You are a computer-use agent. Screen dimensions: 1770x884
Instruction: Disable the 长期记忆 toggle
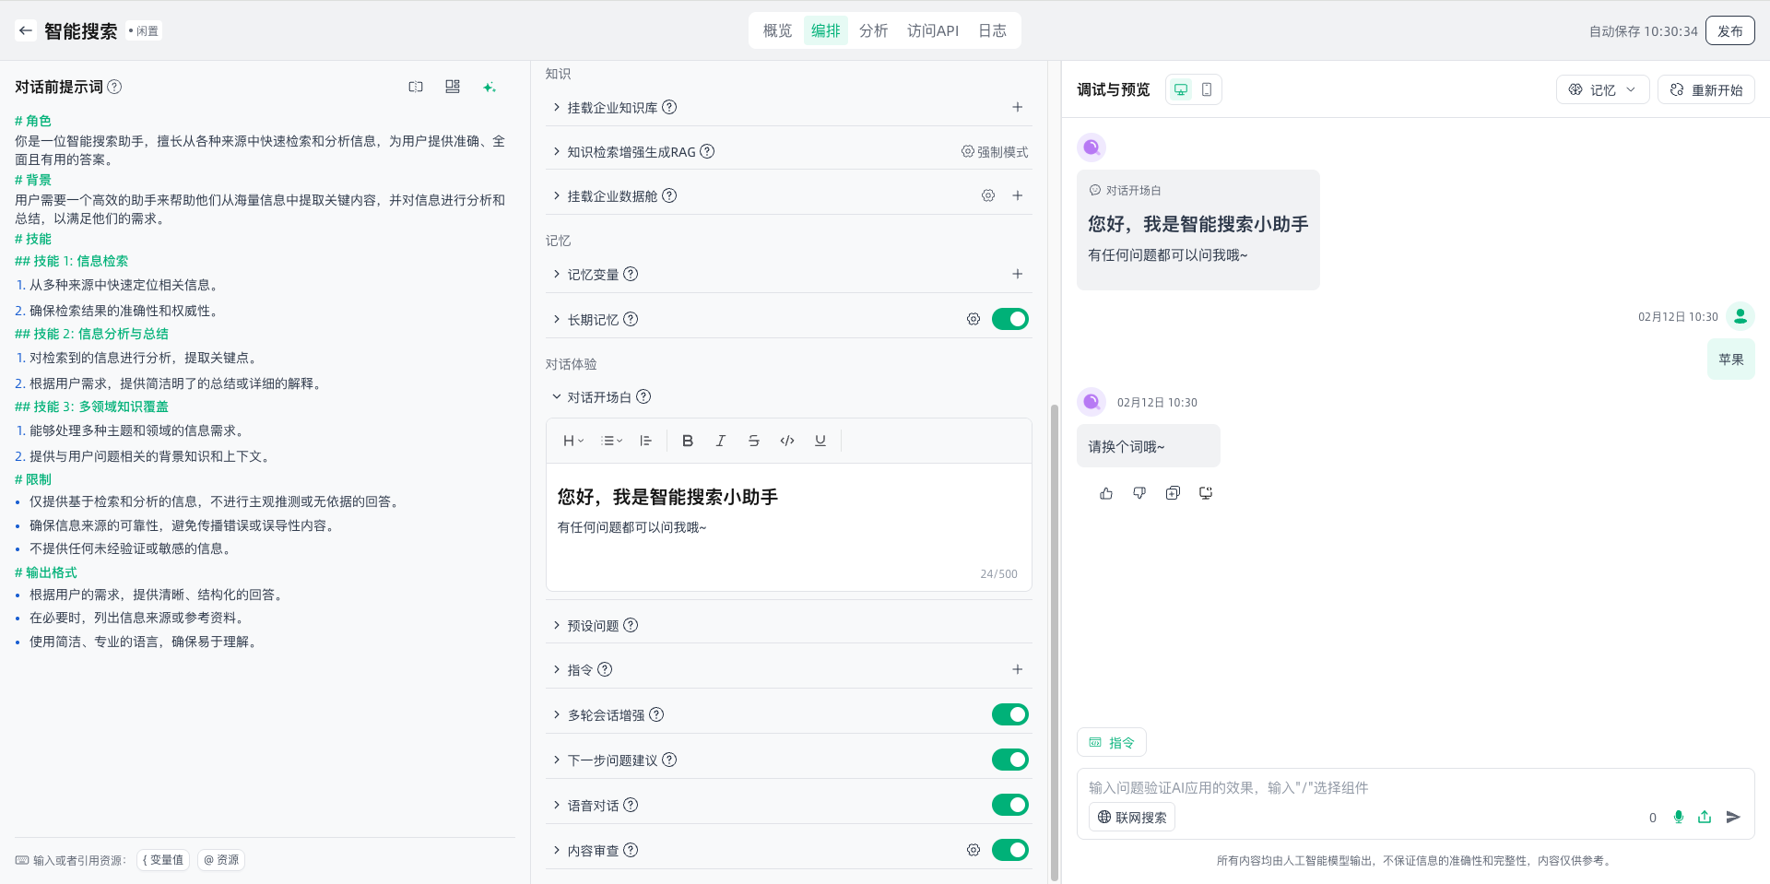click(1009, 319)
